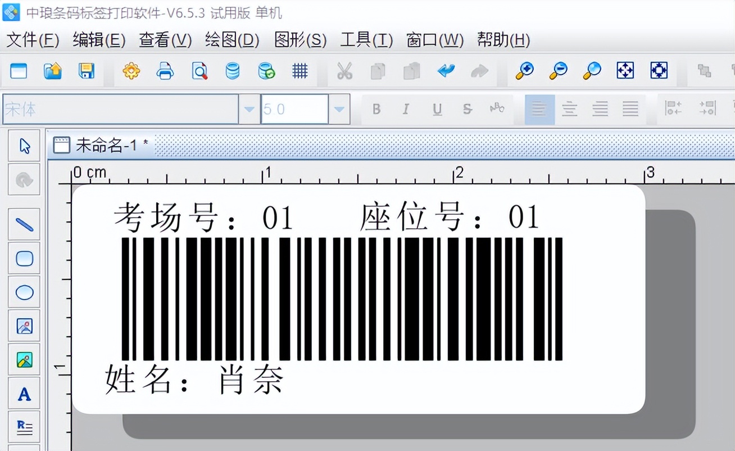Set text alignment to center
The height and width of the screenshot is (451, 735).
pyautogui.click(x=570, y=109)
